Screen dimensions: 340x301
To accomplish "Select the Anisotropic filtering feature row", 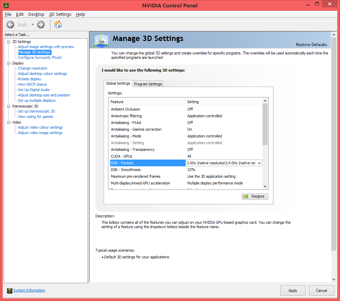I will click(185, 116).
